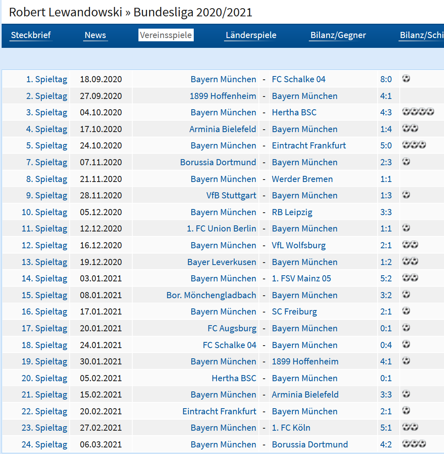Image resolution: width=444 pixels, height=454 pixels.
Task: Open the Bor. Mönchengladbach team link
Action: pyautogui.click(x=211, y=295)
